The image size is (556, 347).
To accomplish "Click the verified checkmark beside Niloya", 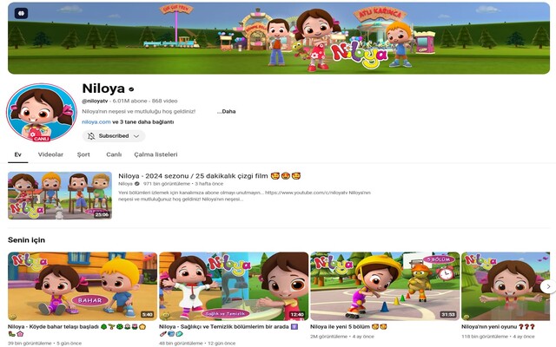I will click(131, 89).
